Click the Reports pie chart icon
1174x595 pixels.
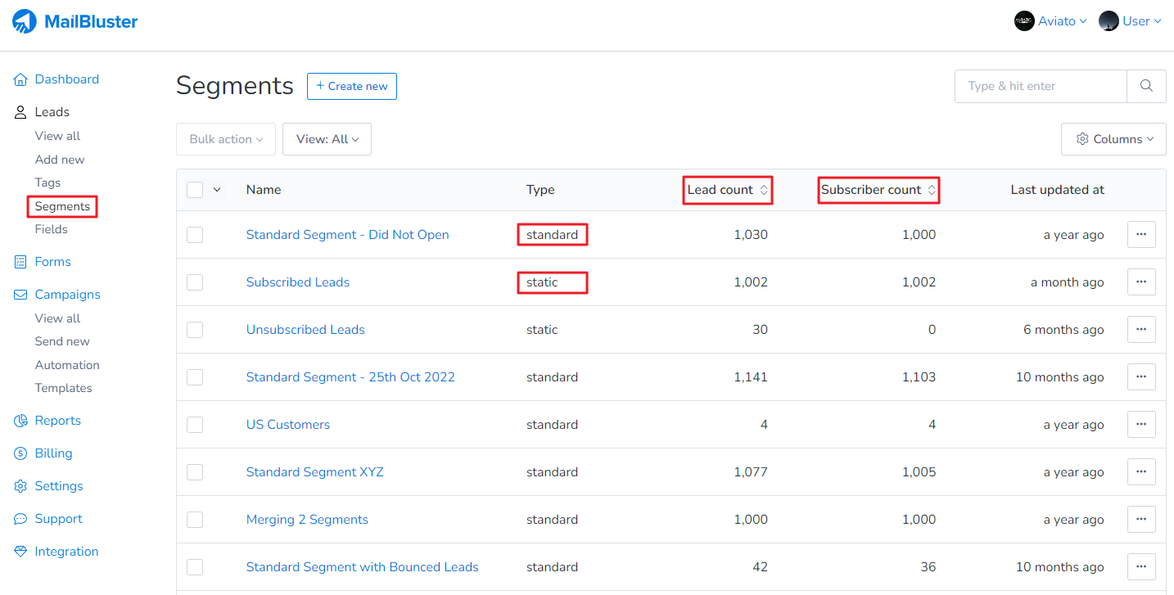[x=20, y=421]
